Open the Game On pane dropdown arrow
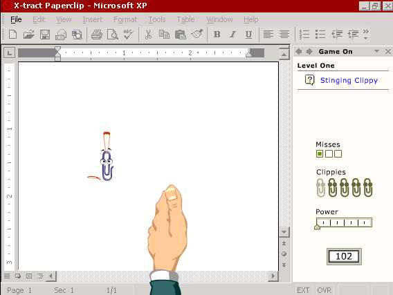Screen dimensions: 393x295 coord(376,51)
